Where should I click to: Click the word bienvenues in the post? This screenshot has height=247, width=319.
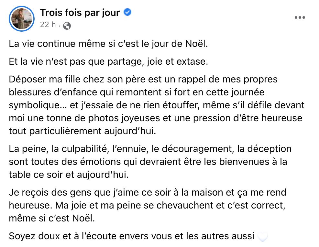point(244,162)
